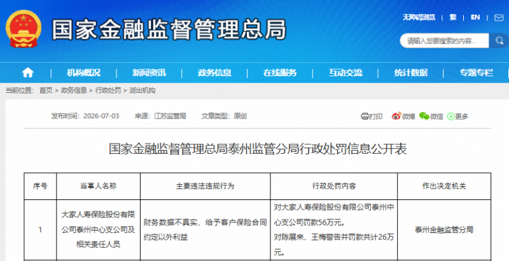The height and width of the screenshot is (261, 509).
Task: Click the row number 1 cell
Action: [40, 230]
